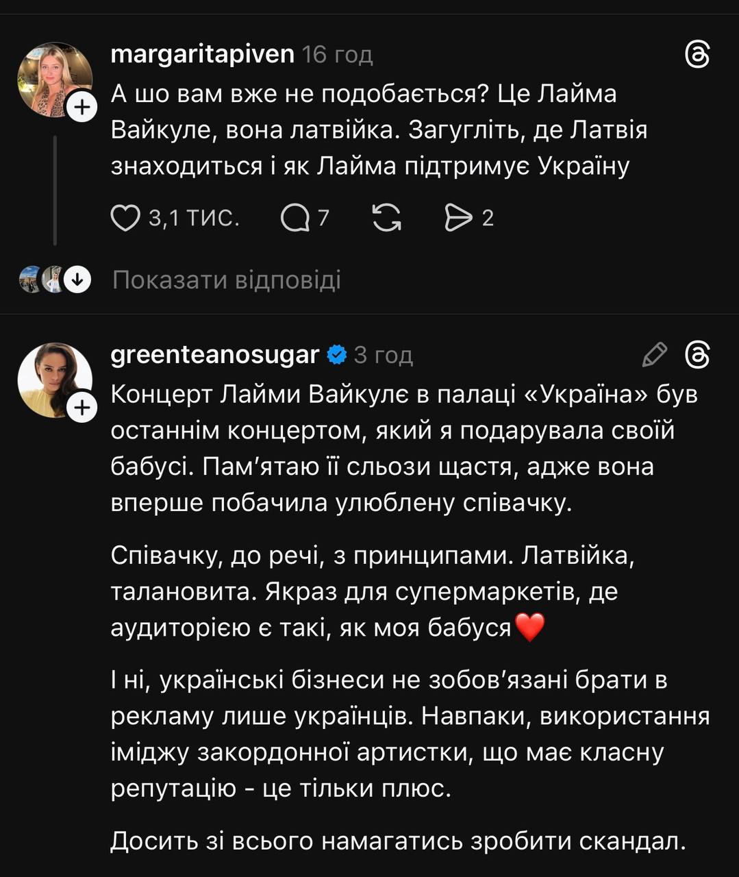The width and height of the screenshot is (739, 877).
Task: Open the greenteanosugar username link
Action: [x=214, y=355]
